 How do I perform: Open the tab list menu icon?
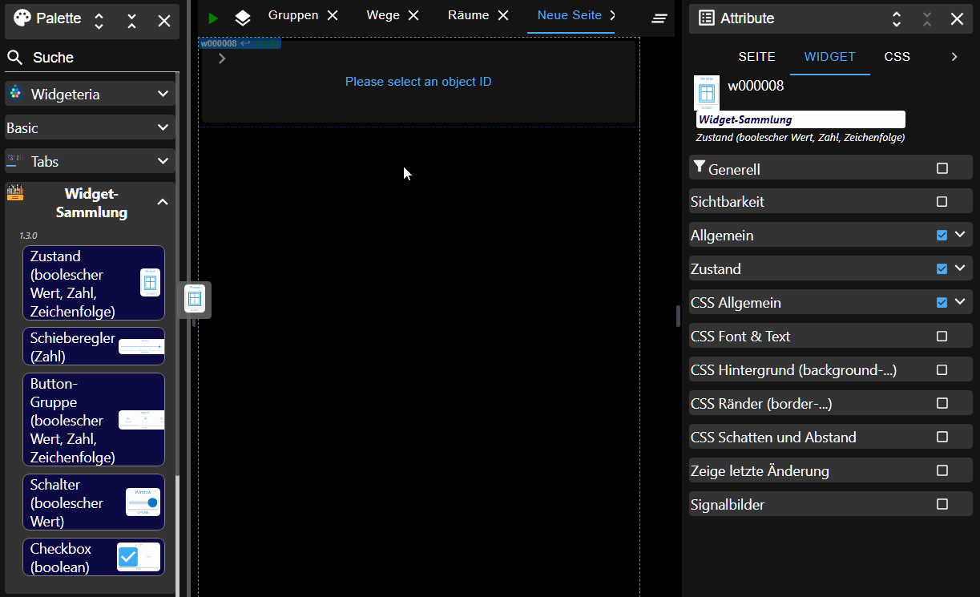coord(659,18)
